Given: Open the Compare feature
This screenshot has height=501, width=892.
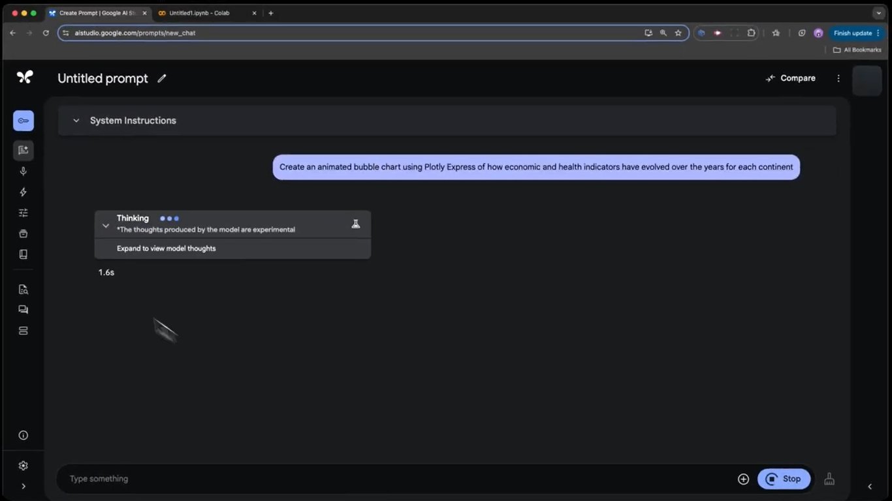Looking at the screenshot, I should coord(789,78).
